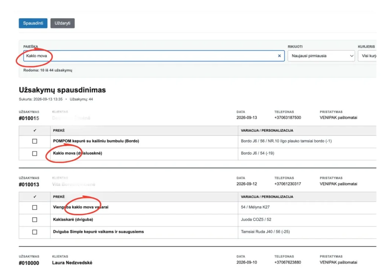388x277 pixels.
Task: Open the Rikiuoti sorting dropdown
Action: [321, 56]
